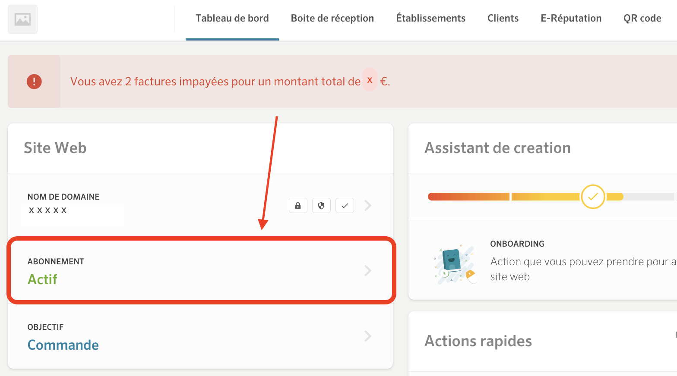
Task: Click the red alert warning icon
Action: pos(34,81)
